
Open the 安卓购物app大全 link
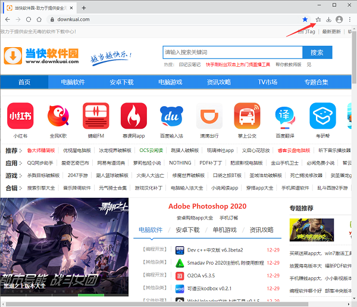[x=195, y=218]
